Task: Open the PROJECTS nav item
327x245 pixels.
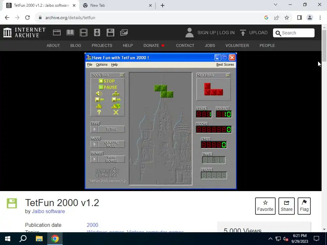Action: [102, 45]
